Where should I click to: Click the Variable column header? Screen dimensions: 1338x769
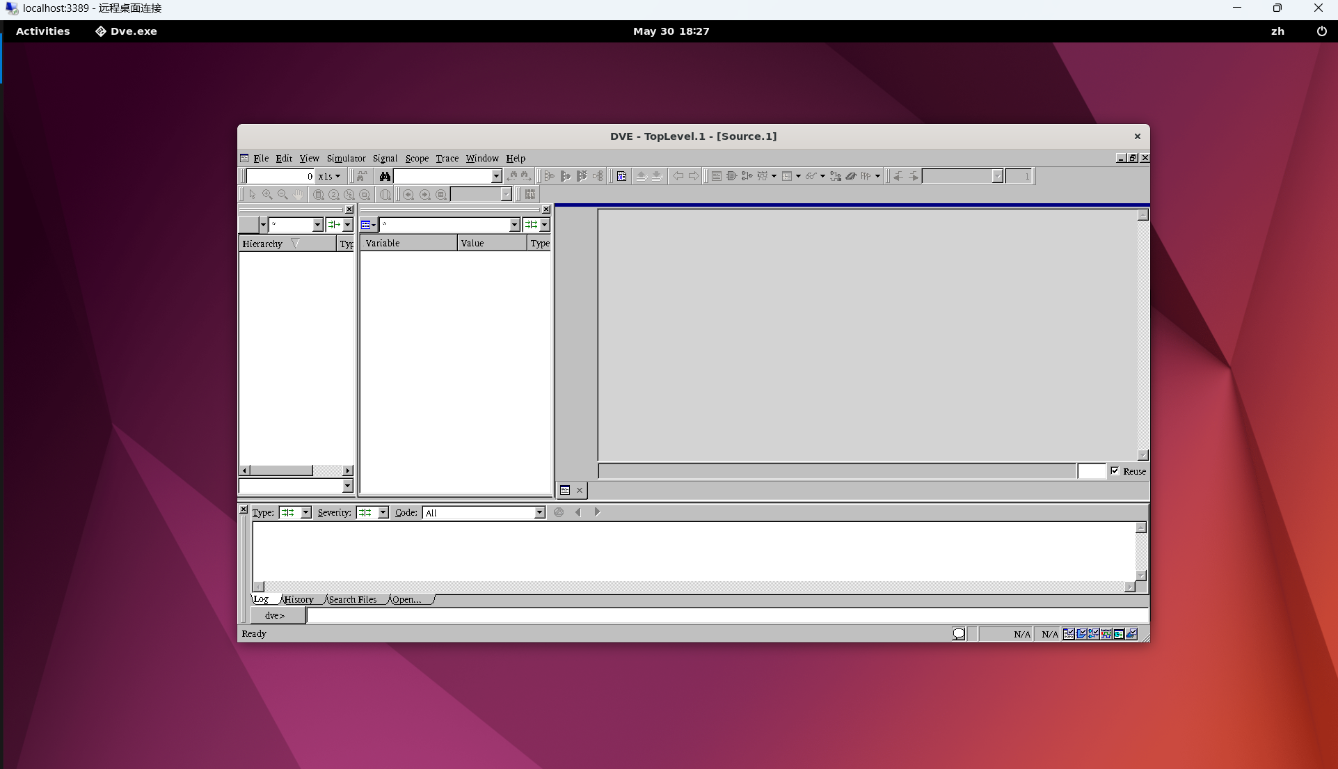click(x=408, y=243)
